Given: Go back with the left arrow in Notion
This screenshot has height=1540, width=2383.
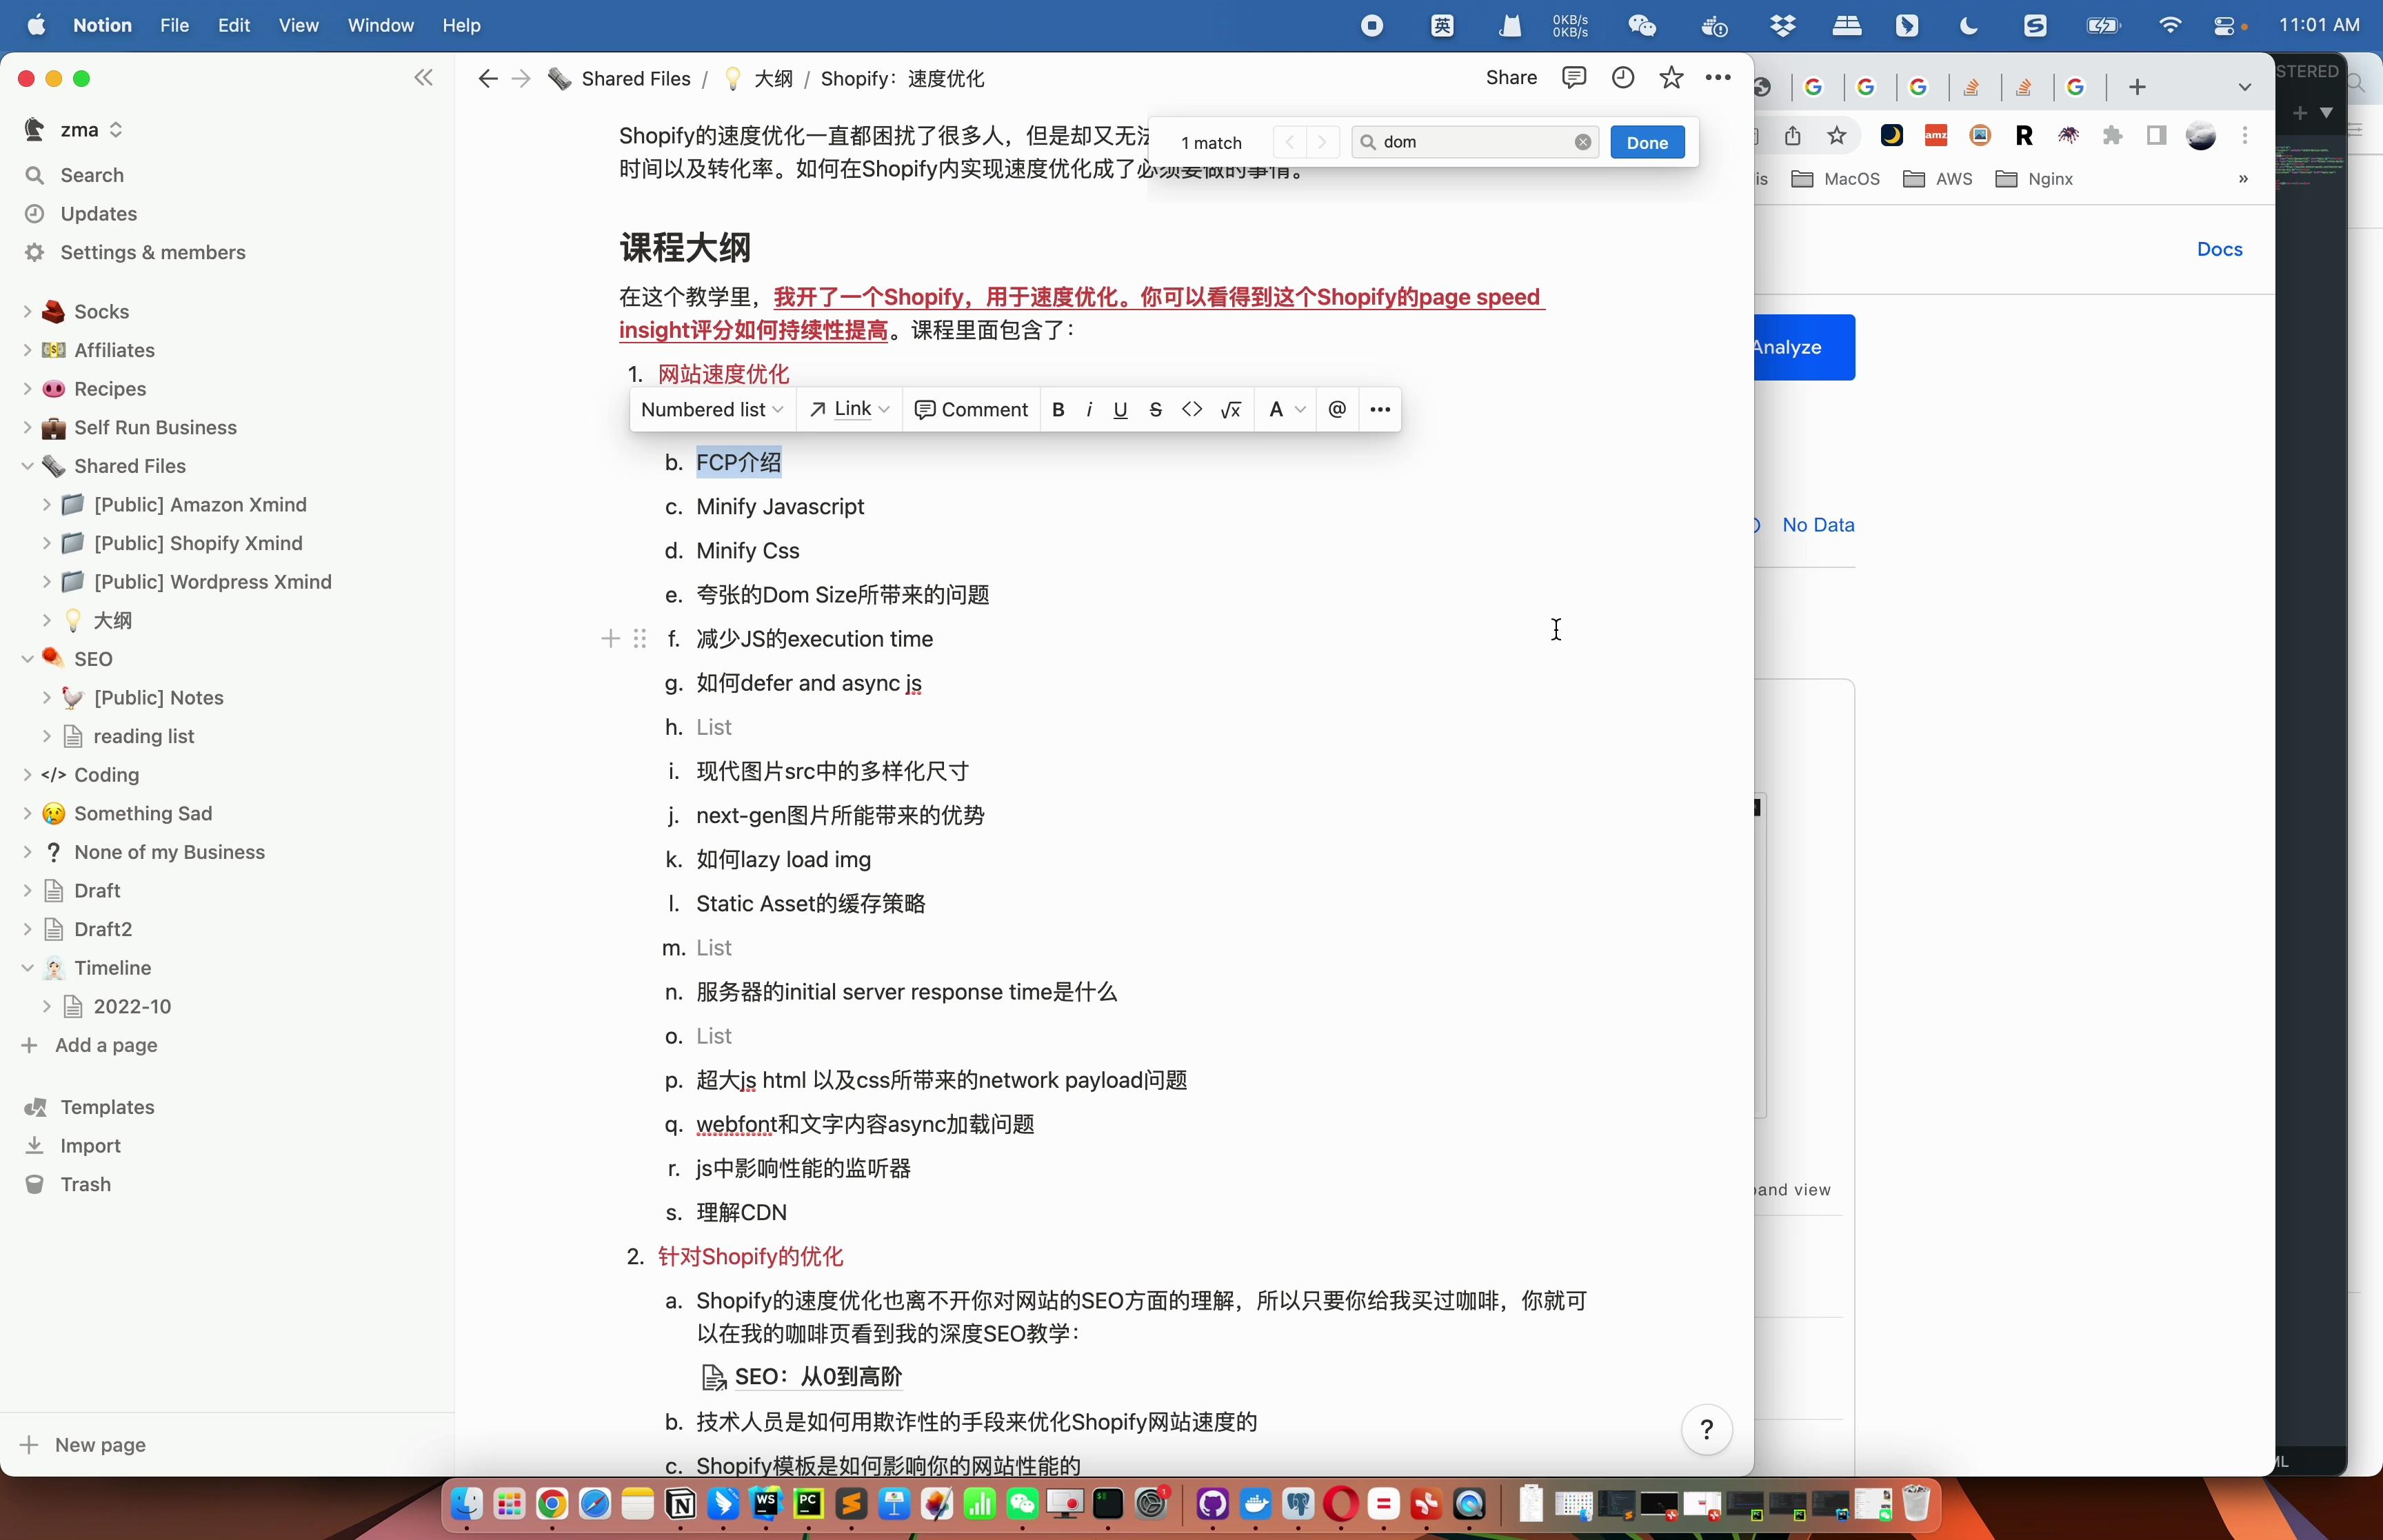Looking at the screenshot, I should click(487, 78).
